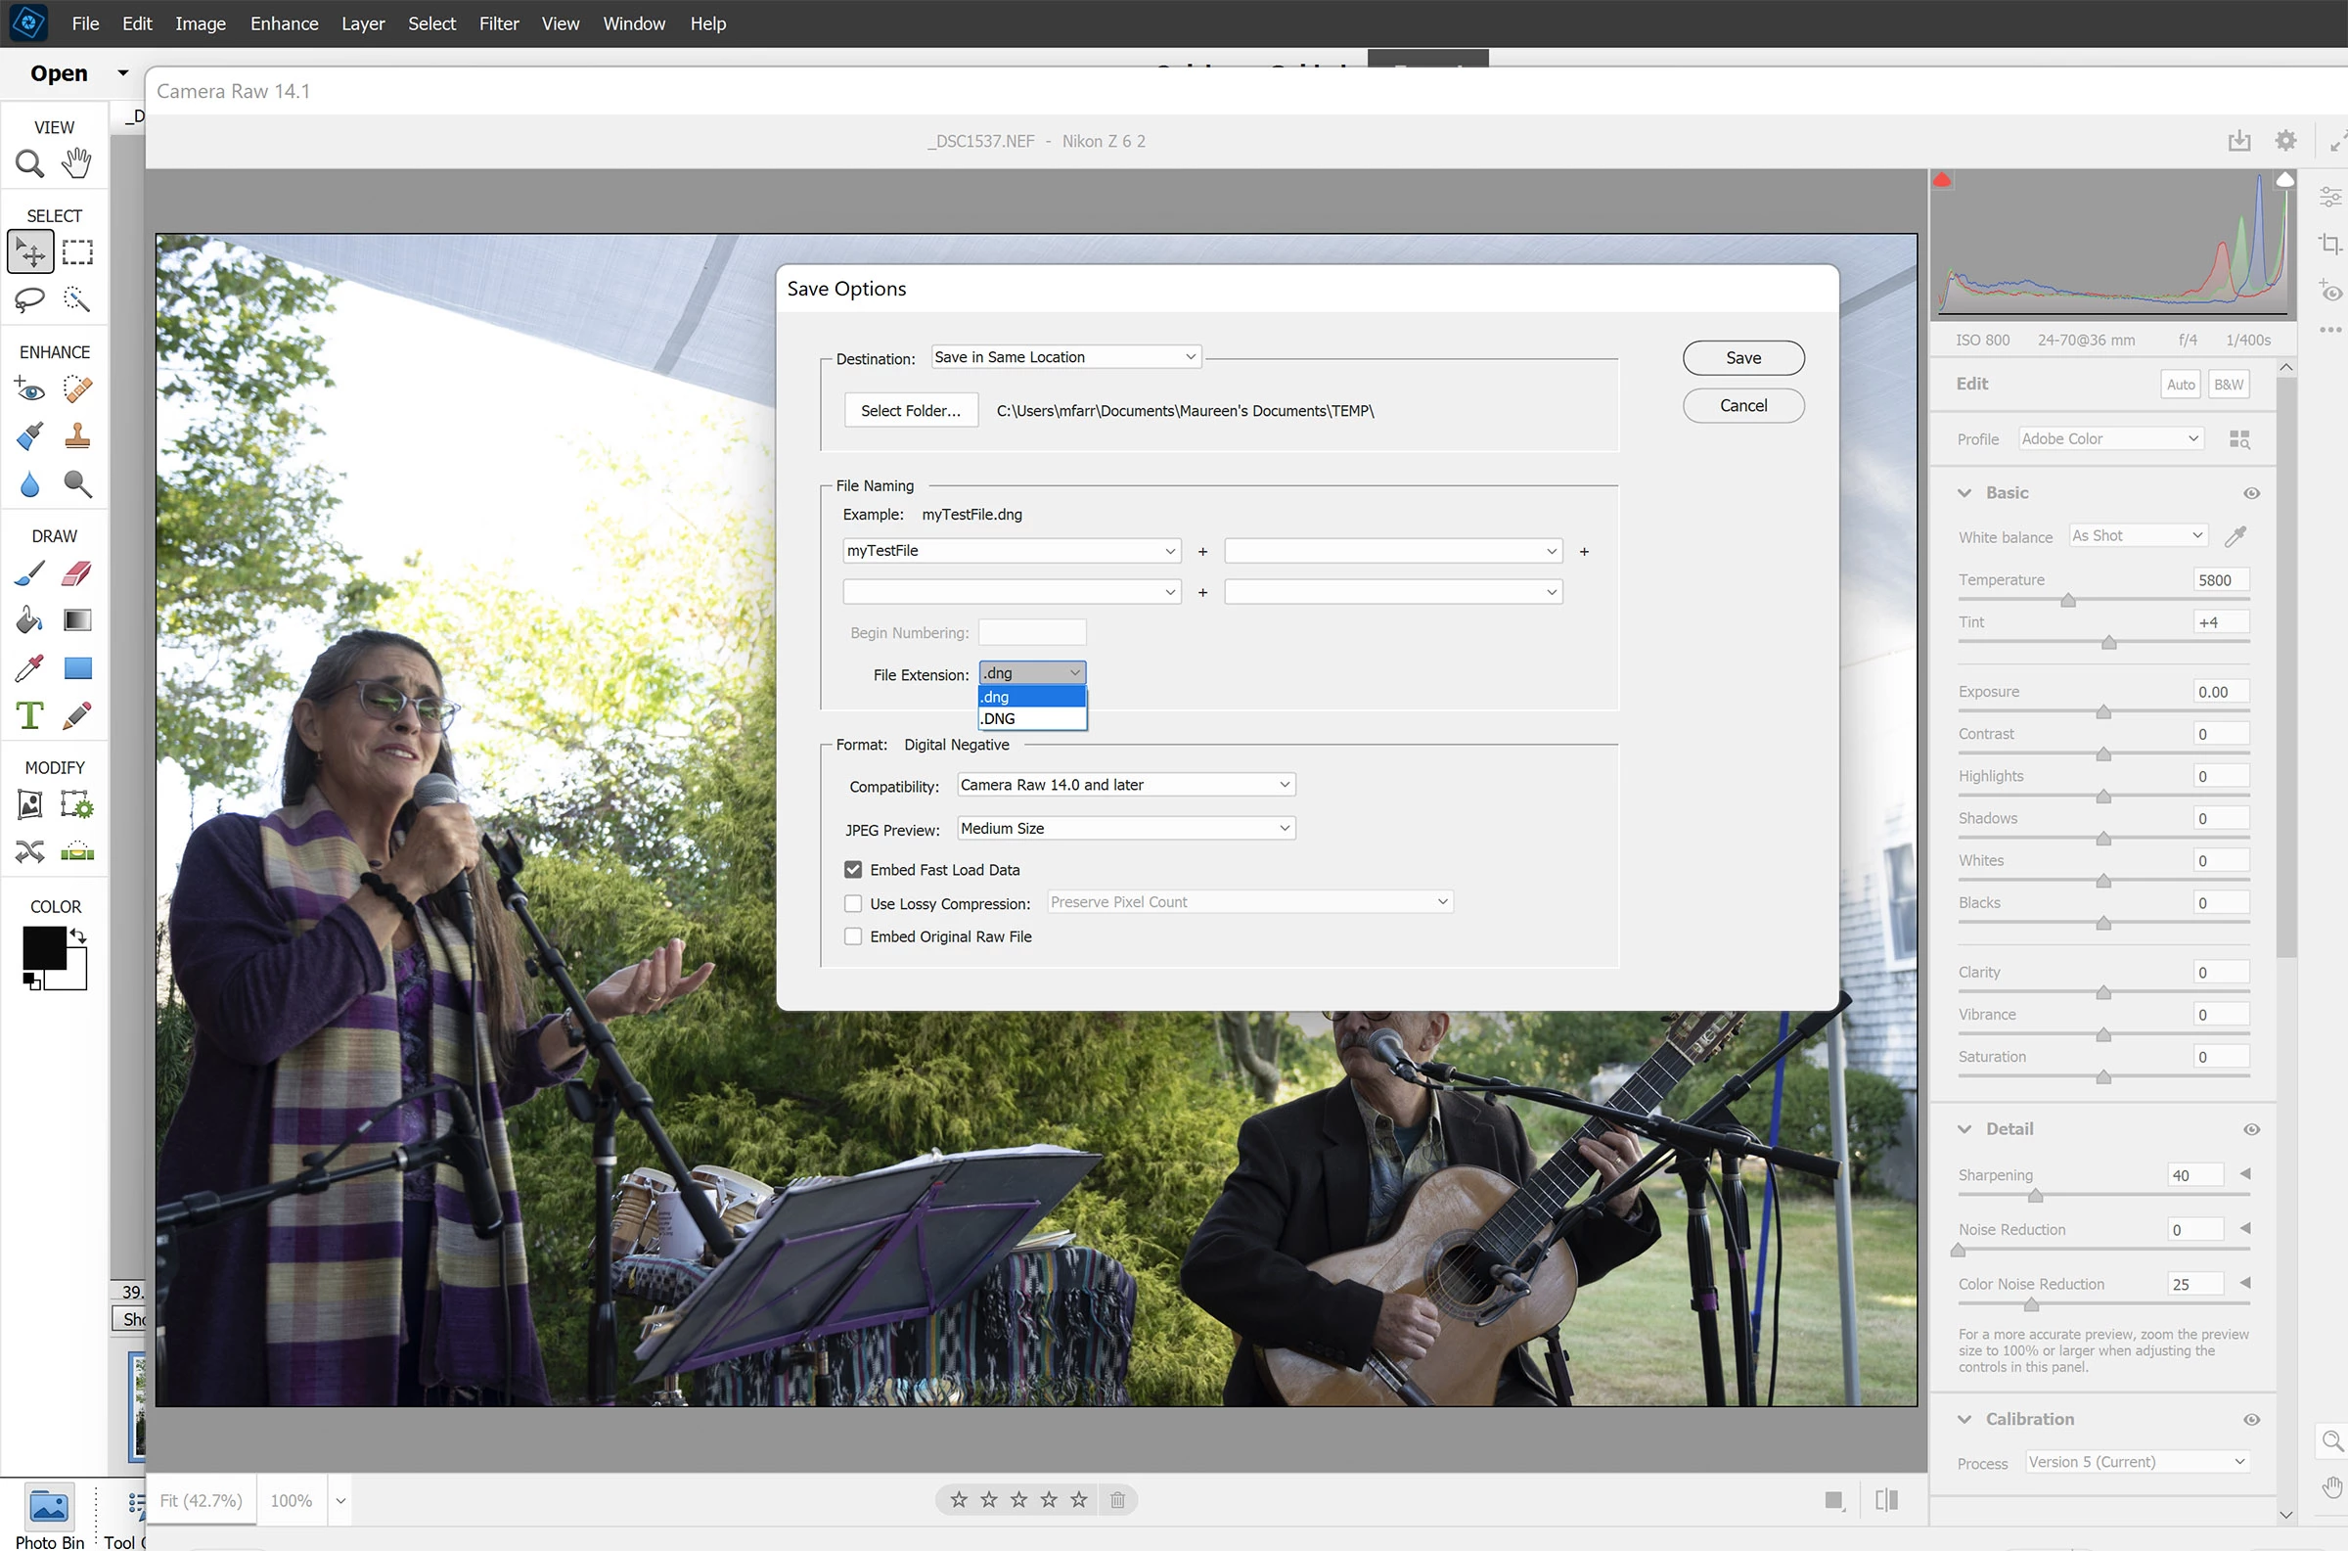Select the Hand tool
The height and width of the screenshot is (1551, 2348).
(76, 163)
